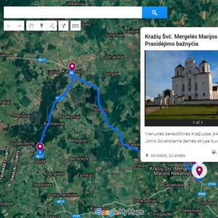Viewport: 218px width, 218px height.
Task: Select the draw line tool
Action: click(x=52, y=26)
